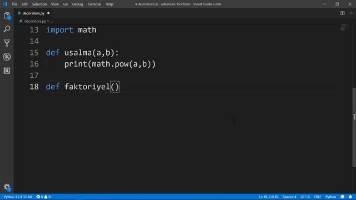Minimize the VS Code window
Image resolution: width=356 pixels, height=200 pixels.
(x=324, y=4)
